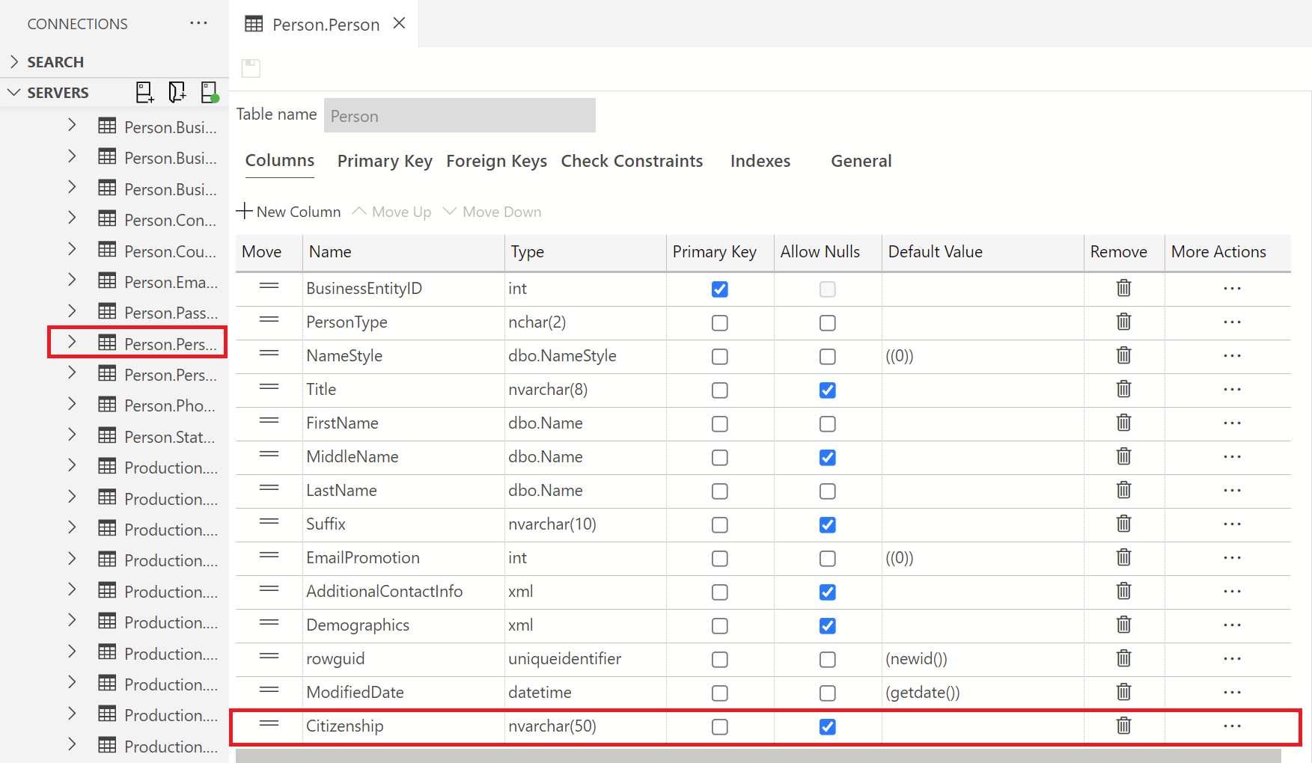Show active connections filter
The height and width of the screenshot is (763, 1312).
(x=210, y=91)
